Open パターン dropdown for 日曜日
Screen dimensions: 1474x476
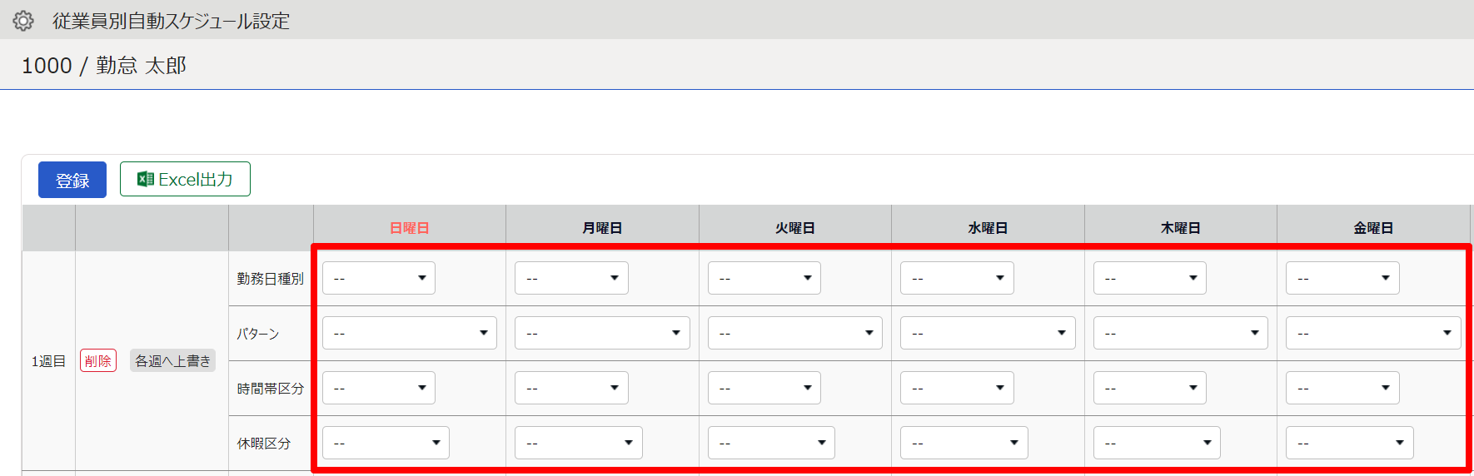[x=410, y=333]
